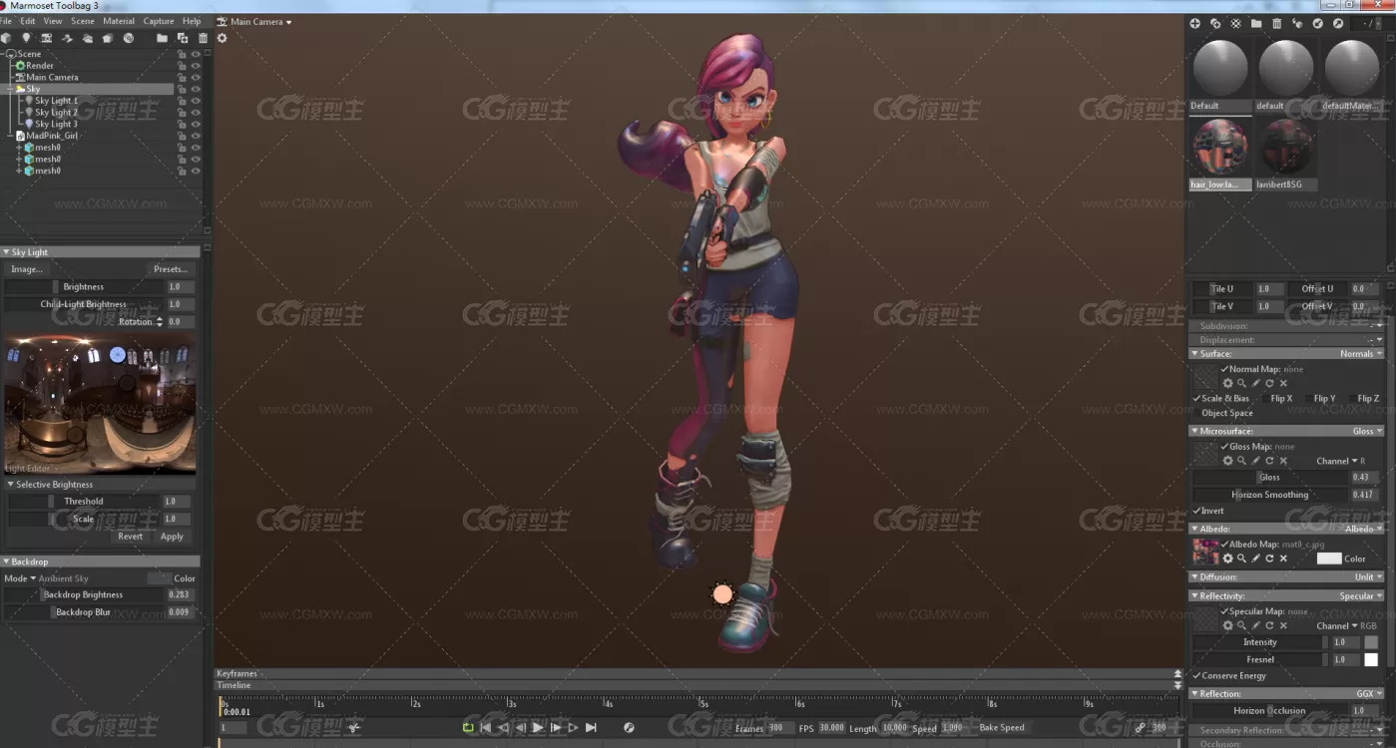Click the Image... button in Sky Light
1396x748 pixels.
27,269
